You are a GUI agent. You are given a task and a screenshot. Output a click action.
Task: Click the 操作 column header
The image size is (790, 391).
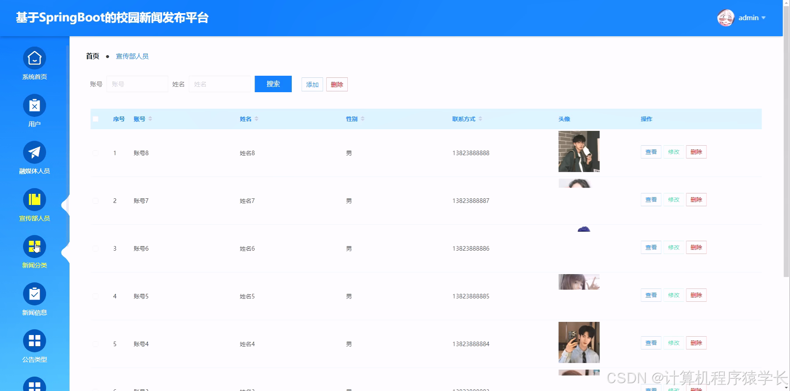point(646,119)
